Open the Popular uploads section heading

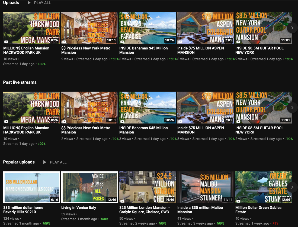[x=19, y=162]
